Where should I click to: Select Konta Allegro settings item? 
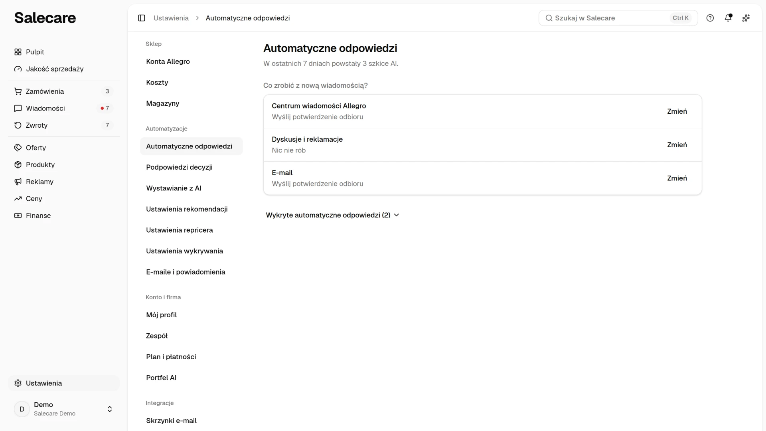click(191, 61)
